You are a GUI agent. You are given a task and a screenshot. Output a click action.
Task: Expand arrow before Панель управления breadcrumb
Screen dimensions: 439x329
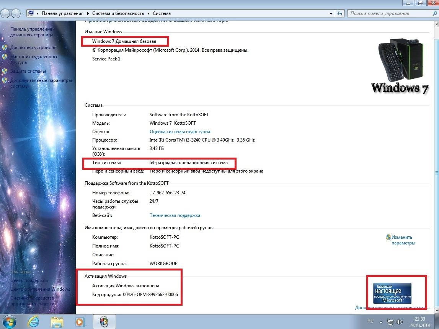[37, 13]
